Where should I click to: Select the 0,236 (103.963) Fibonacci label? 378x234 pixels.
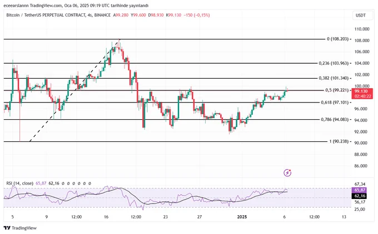[x=334, y=63]
